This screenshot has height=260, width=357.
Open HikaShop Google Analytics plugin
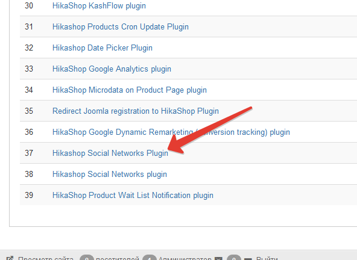click(x=112, y=69)
